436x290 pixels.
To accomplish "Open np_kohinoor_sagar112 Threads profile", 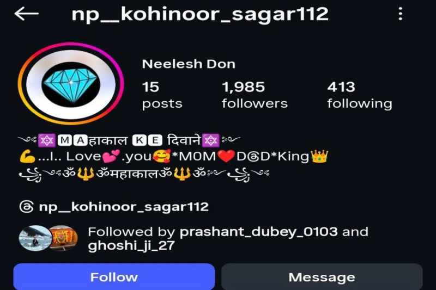I will click(x=124, y=207).
